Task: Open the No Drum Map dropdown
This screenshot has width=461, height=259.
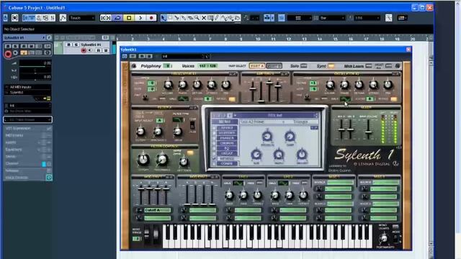Action: [x=27, y=112]
